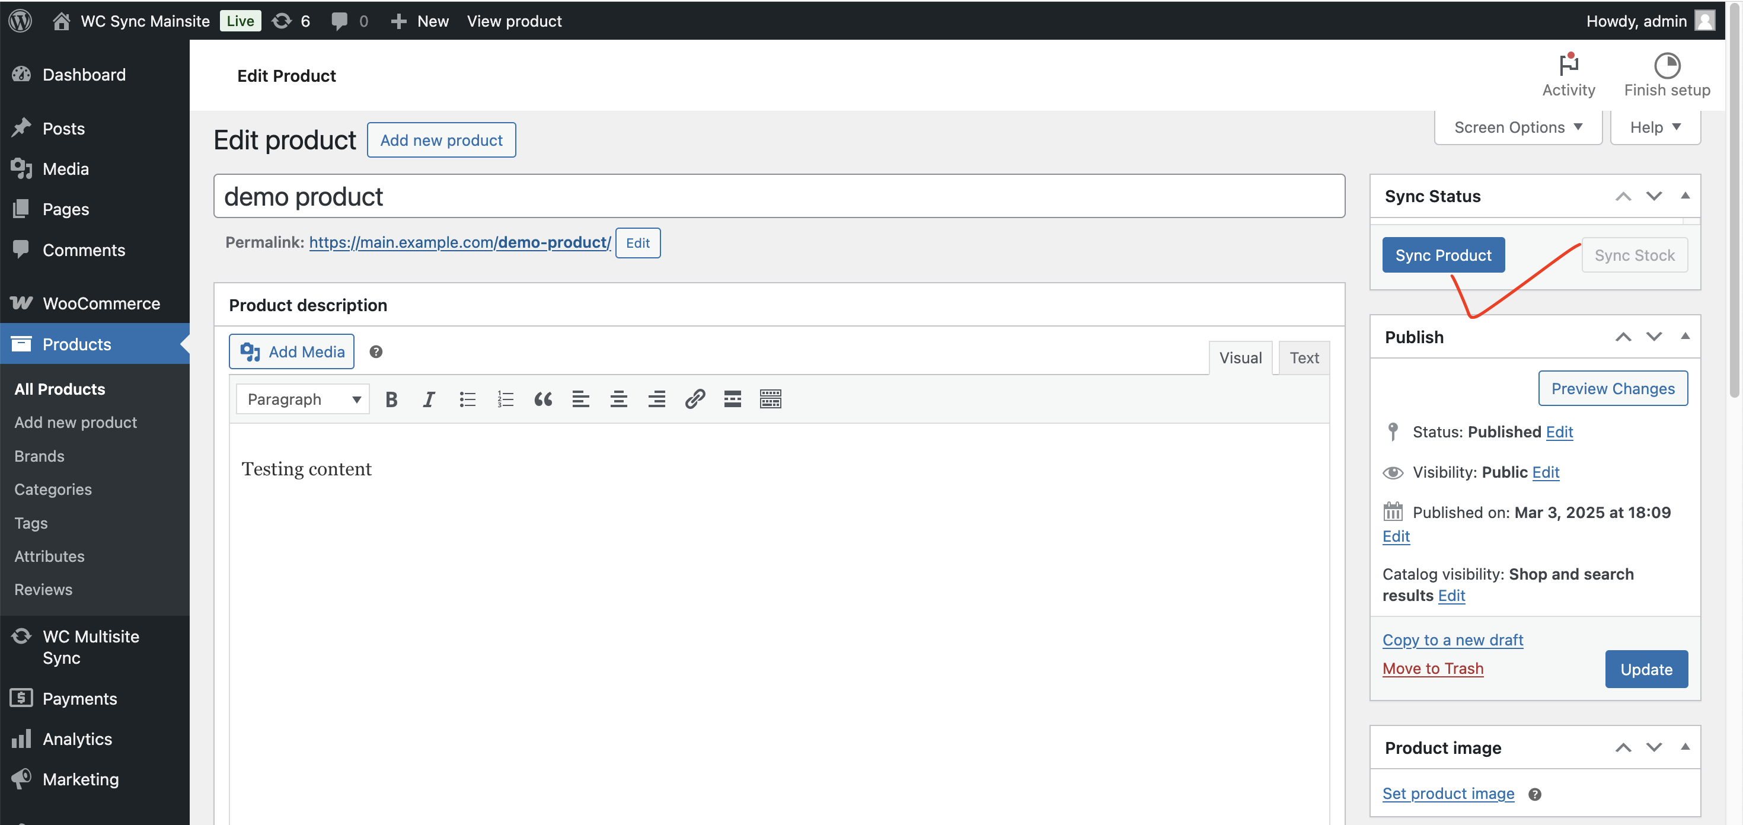Click the Update button
Image resolution: width=1743 pixels, height=825 pixels.
[x=1646, y=670]
